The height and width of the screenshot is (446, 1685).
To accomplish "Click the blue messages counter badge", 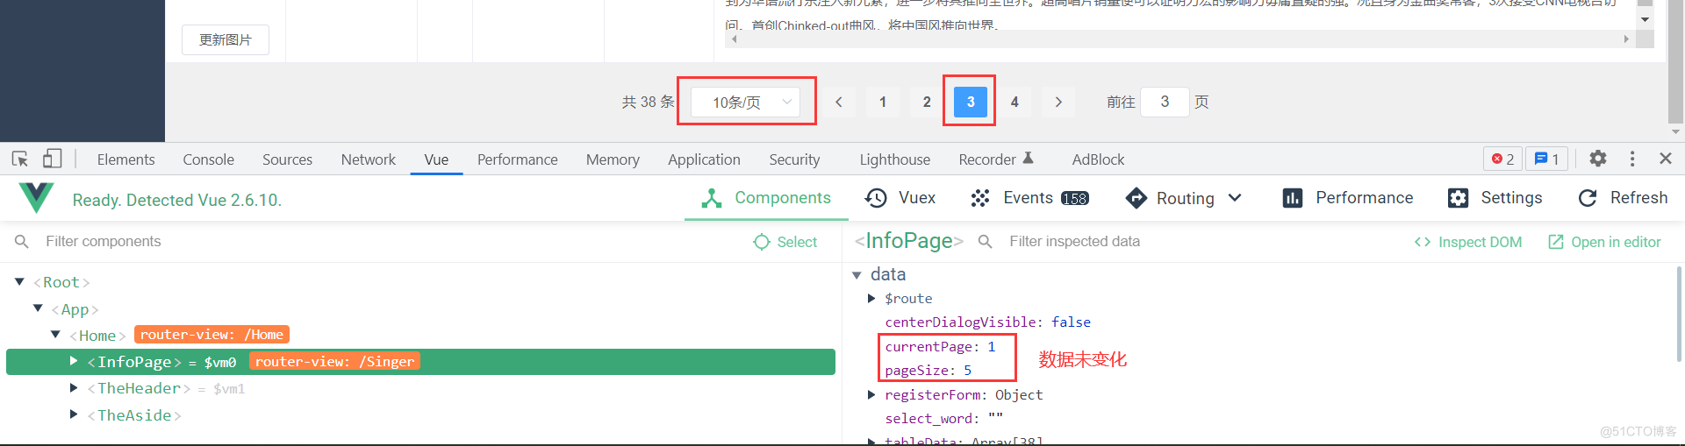I will [1546, 159].
